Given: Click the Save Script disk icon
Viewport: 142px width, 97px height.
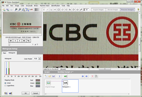Looking at the screenshot, I should (x=54, y=76).
